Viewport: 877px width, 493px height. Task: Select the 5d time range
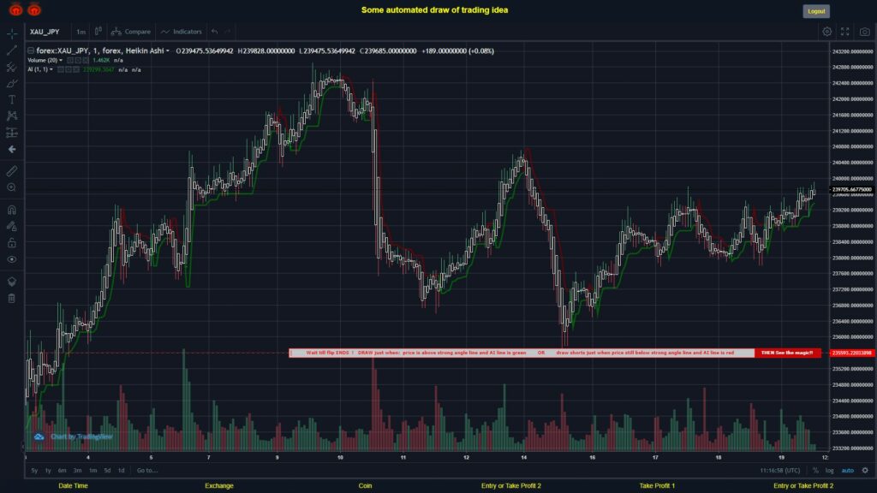pos(107,471)
